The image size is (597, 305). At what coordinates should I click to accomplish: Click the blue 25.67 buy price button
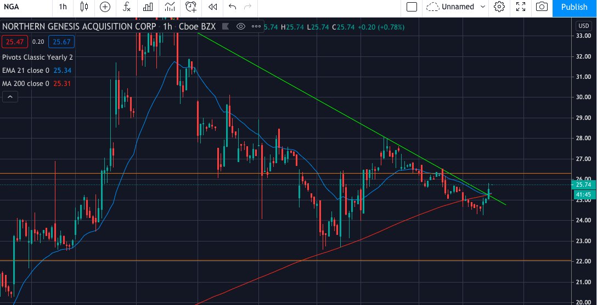[x=61, y=42]
